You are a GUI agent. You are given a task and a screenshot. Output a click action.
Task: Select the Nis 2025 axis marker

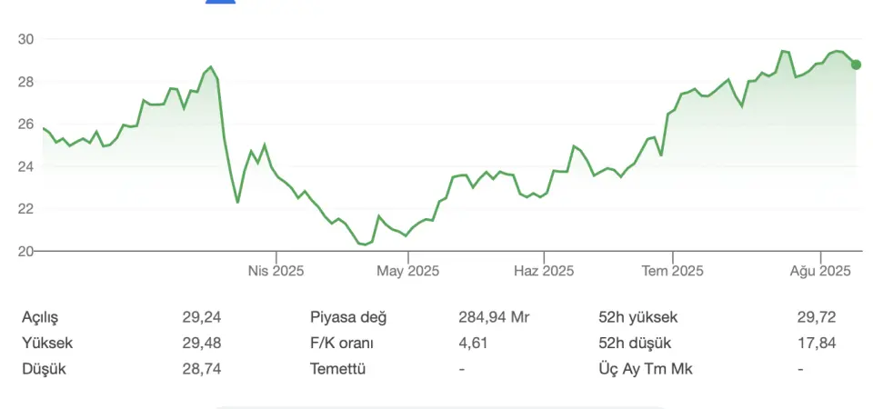[276, 271]
